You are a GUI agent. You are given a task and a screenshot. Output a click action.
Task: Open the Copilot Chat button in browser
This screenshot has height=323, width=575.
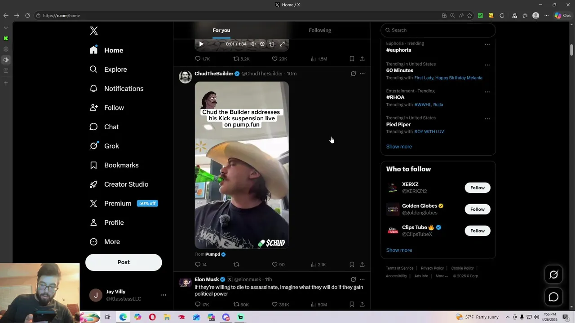[x=562, y=15]
